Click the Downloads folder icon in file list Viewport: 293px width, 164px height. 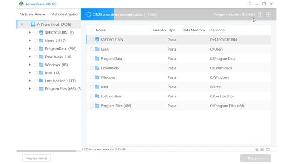point(97,68)
